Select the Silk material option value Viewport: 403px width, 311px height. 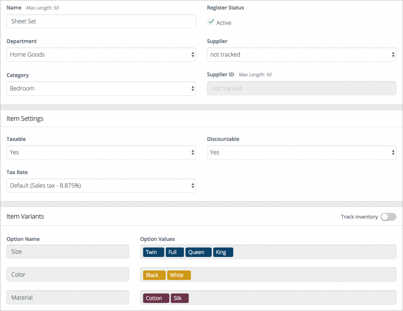click(x=179, y=298)
